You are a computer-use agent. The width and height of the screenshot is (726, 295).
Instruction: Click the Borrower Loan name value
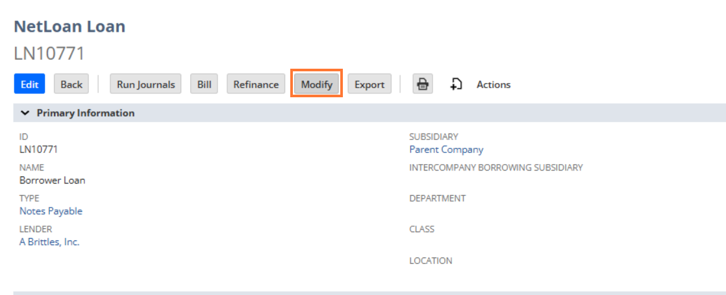pyautogui.click(x=52, y=180)
